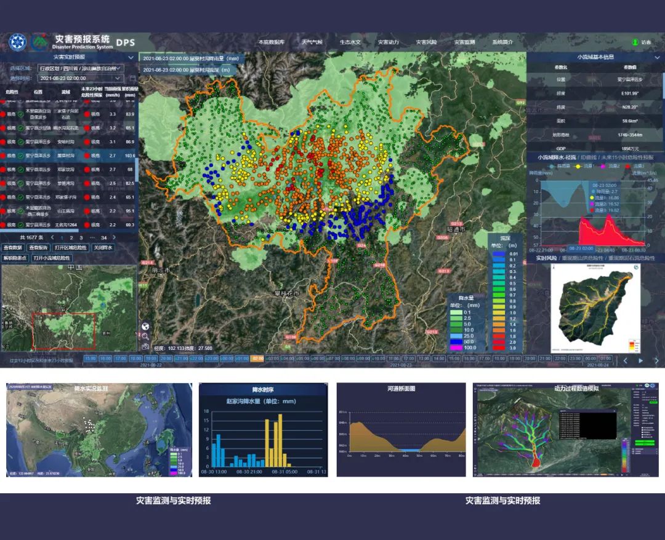Select the 15:00 slot at timeline start

tap(91, 359)
